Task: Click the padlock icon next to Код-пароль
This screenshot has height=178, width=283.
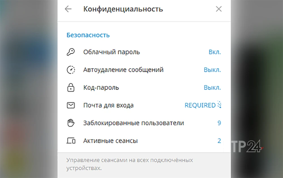Action: click(x=71, y=87)
